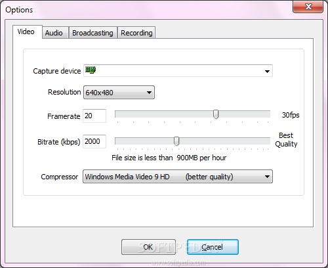
Task: Click the Bitrate (kbps) input field
Action: (94, 141)
